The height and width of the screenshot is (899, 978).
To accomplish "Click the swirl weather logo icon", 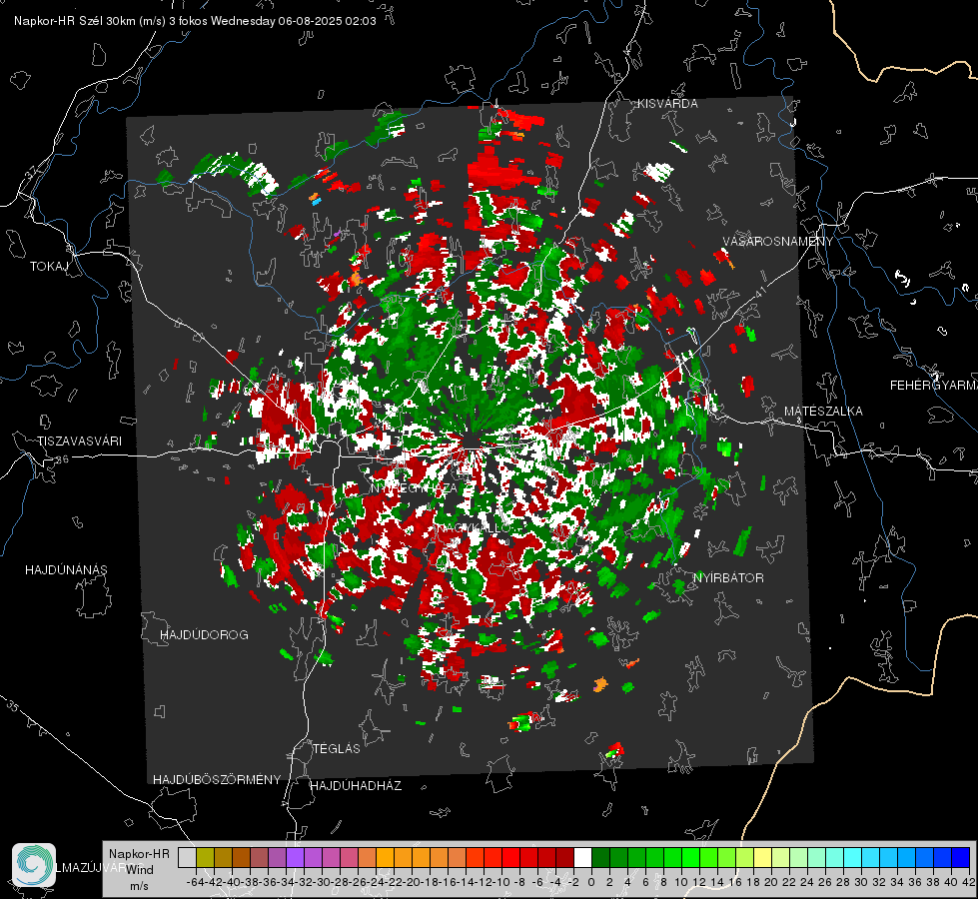I will pyautogui.click(x=34, y=865).
